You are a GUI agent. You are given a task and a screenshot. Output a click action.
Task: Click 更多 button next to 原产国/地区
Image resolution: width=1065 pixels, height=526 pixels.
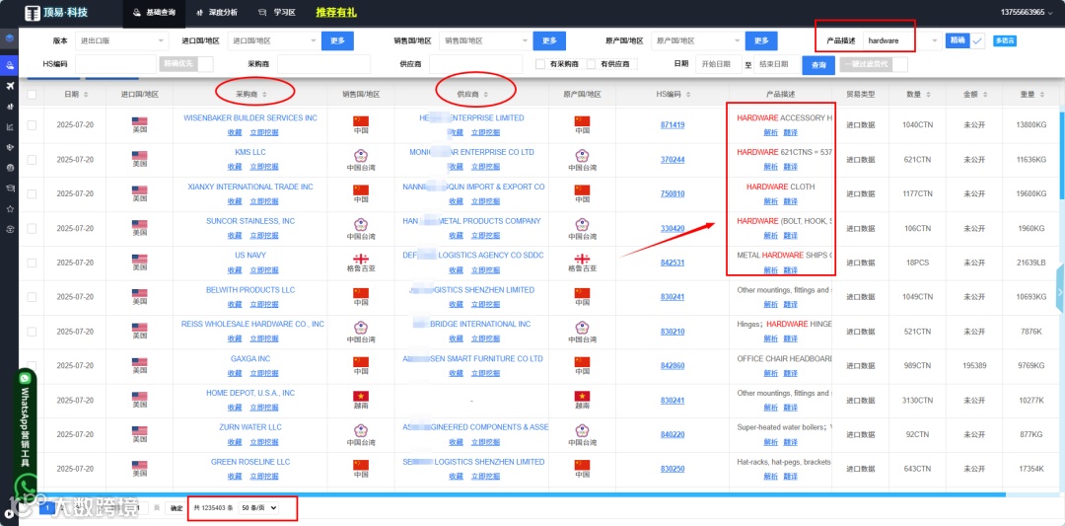[x=761, y=40]
